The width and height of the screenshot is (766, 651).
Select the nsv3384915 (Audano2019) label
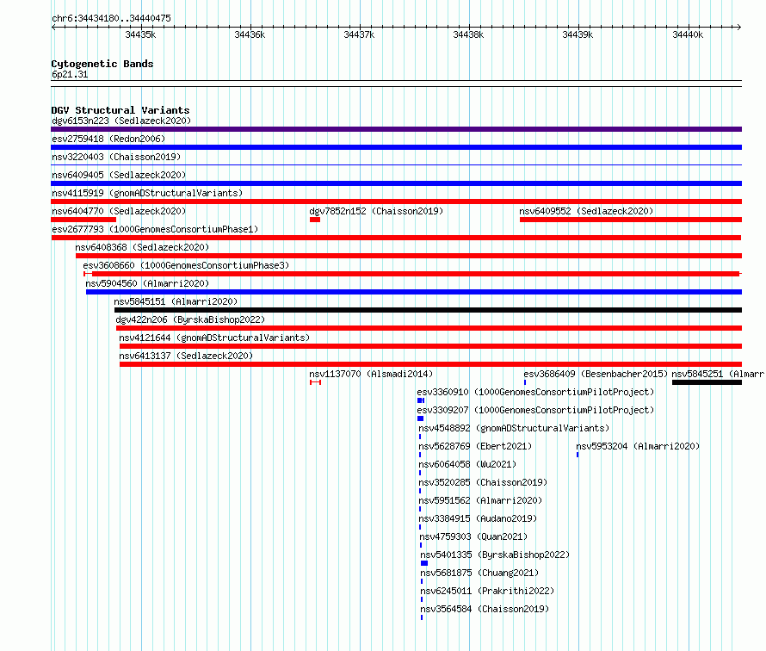[478, 518]
